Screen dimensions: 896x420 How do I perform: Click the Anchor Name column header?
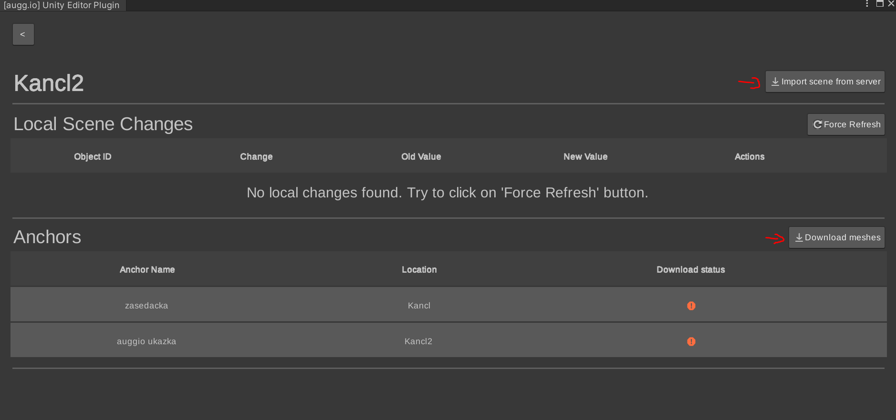[x=147, y=269]
